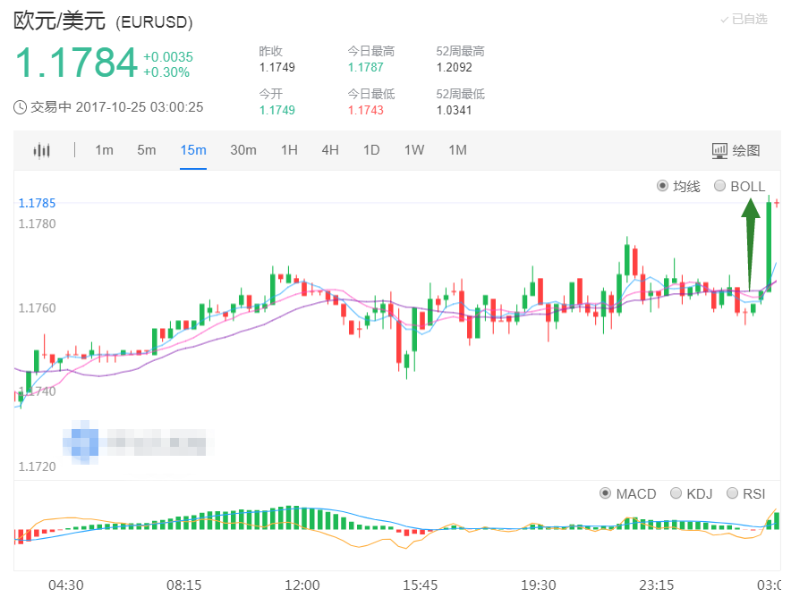Select the MACD indicator radio

[x=606, y=493]
